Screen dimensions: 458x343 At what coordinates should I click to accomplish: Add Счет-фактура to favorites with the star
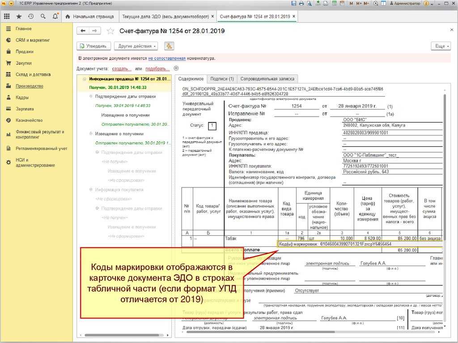coord(110,31)
